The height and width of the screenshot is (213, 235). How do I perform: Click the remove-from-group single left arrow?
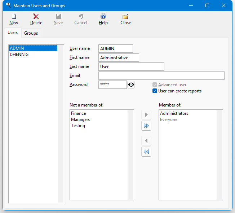(146, 141)
